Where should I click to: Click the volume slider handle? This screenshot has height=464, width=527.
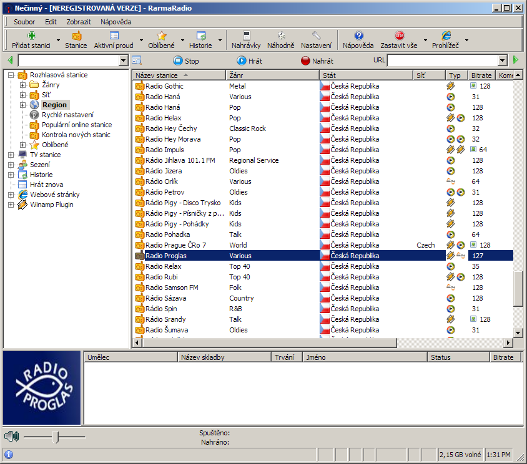pos(56,437)
